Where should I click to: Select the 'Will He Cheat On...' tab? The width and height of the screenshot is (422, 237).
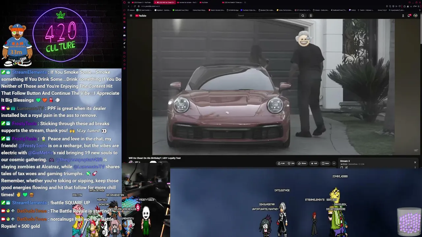(165, 2)
